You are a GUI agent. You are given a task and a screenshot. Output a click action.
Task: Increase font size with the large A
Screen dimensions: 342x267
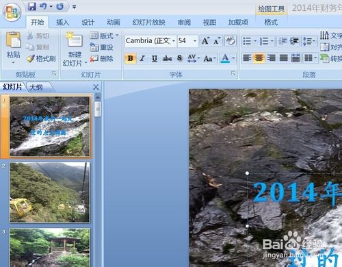coord(205,41)
